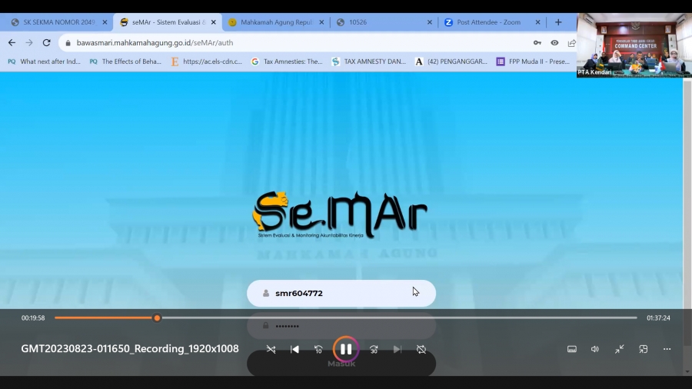Go back in browser

pos(12,43)
